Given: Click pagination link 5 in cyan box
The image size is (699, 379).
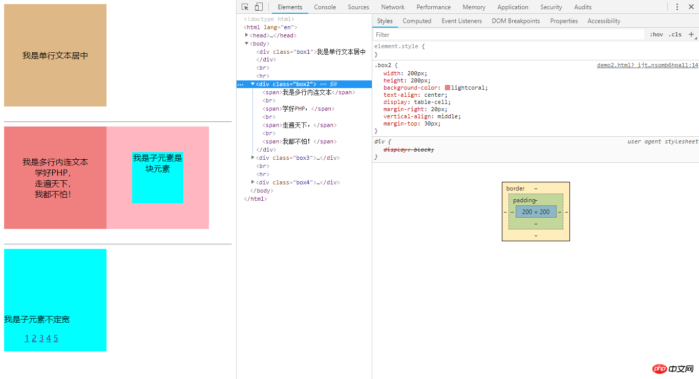Looking at the screenshot, I should 56,338.
